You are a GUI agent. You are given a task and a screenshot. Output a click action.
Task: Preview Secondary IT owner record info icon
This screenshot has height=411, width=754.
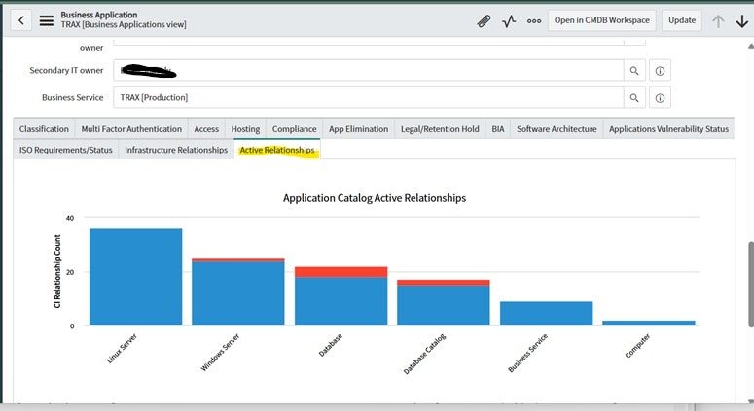click(660, 71)
